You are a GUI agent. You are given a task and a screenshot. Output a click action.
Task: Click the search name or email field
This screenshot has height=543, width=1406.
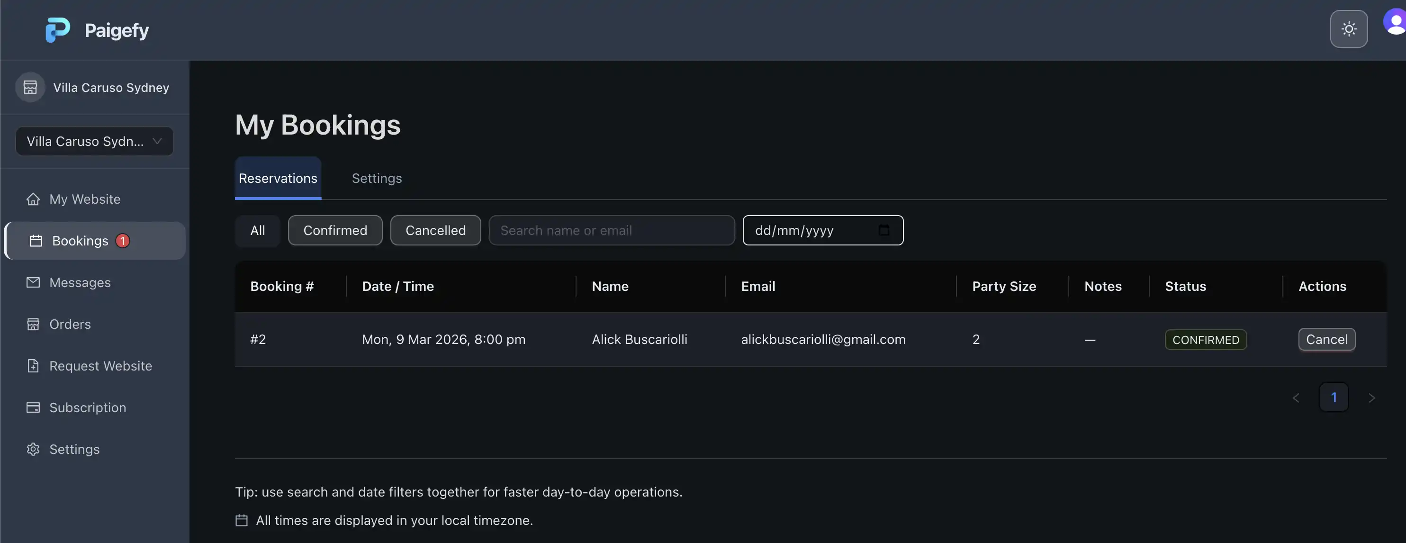tap(611, 230)
